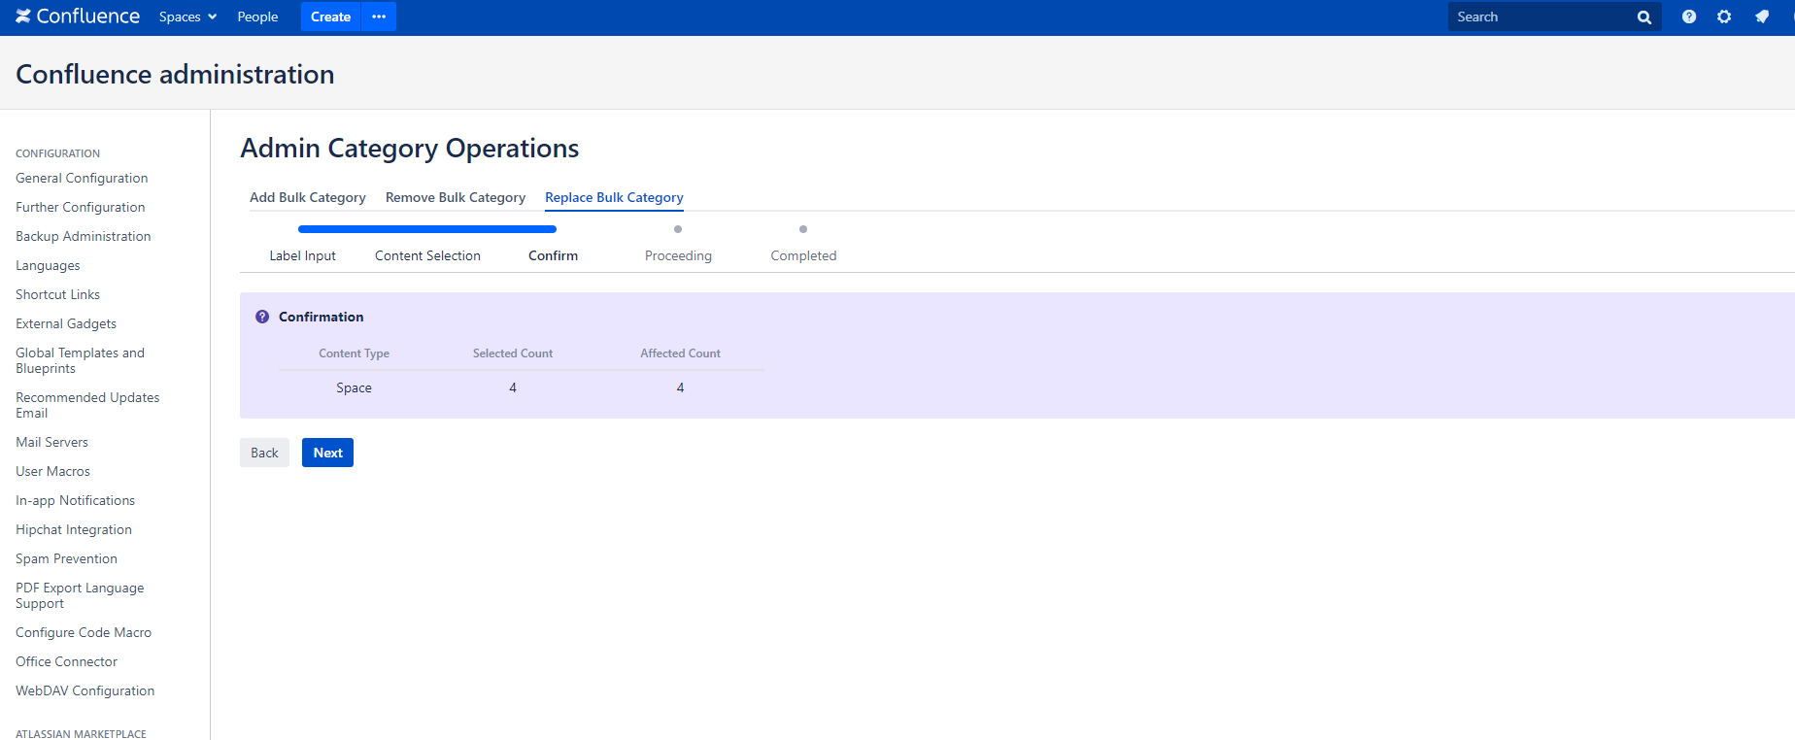Screen dimensions: 1795x740
Task: Open Backup Administration
Action: point(84,236)
